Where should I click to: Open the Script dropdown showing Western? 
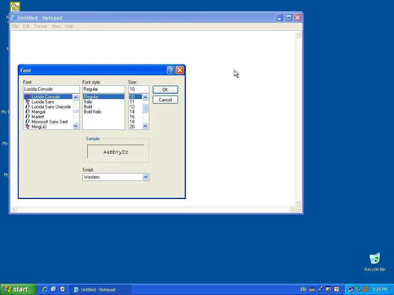[145, 177]
